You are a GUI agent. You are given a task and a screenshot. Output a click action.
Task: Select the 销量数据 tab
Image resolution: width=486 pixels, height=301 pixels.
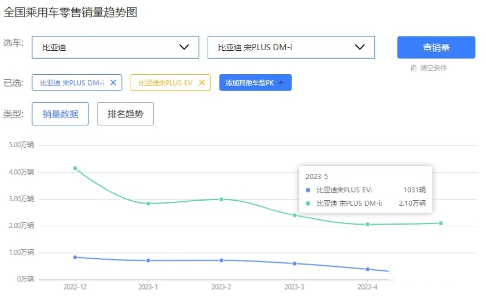[60, 114]
